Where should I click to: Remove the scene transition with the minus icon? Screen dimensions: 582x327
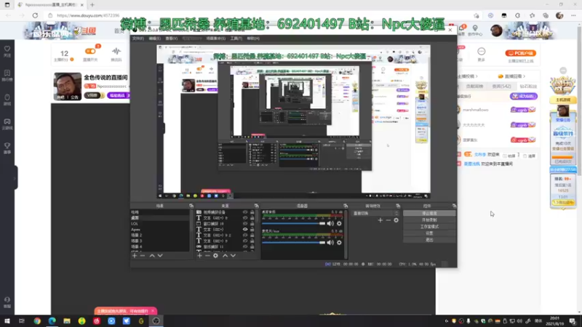tap(388, 220)
